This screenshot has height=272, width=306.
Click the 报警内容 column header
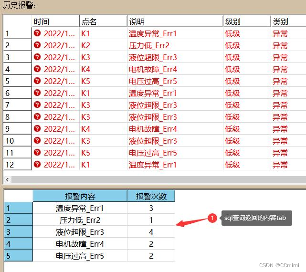pos(80,196)
